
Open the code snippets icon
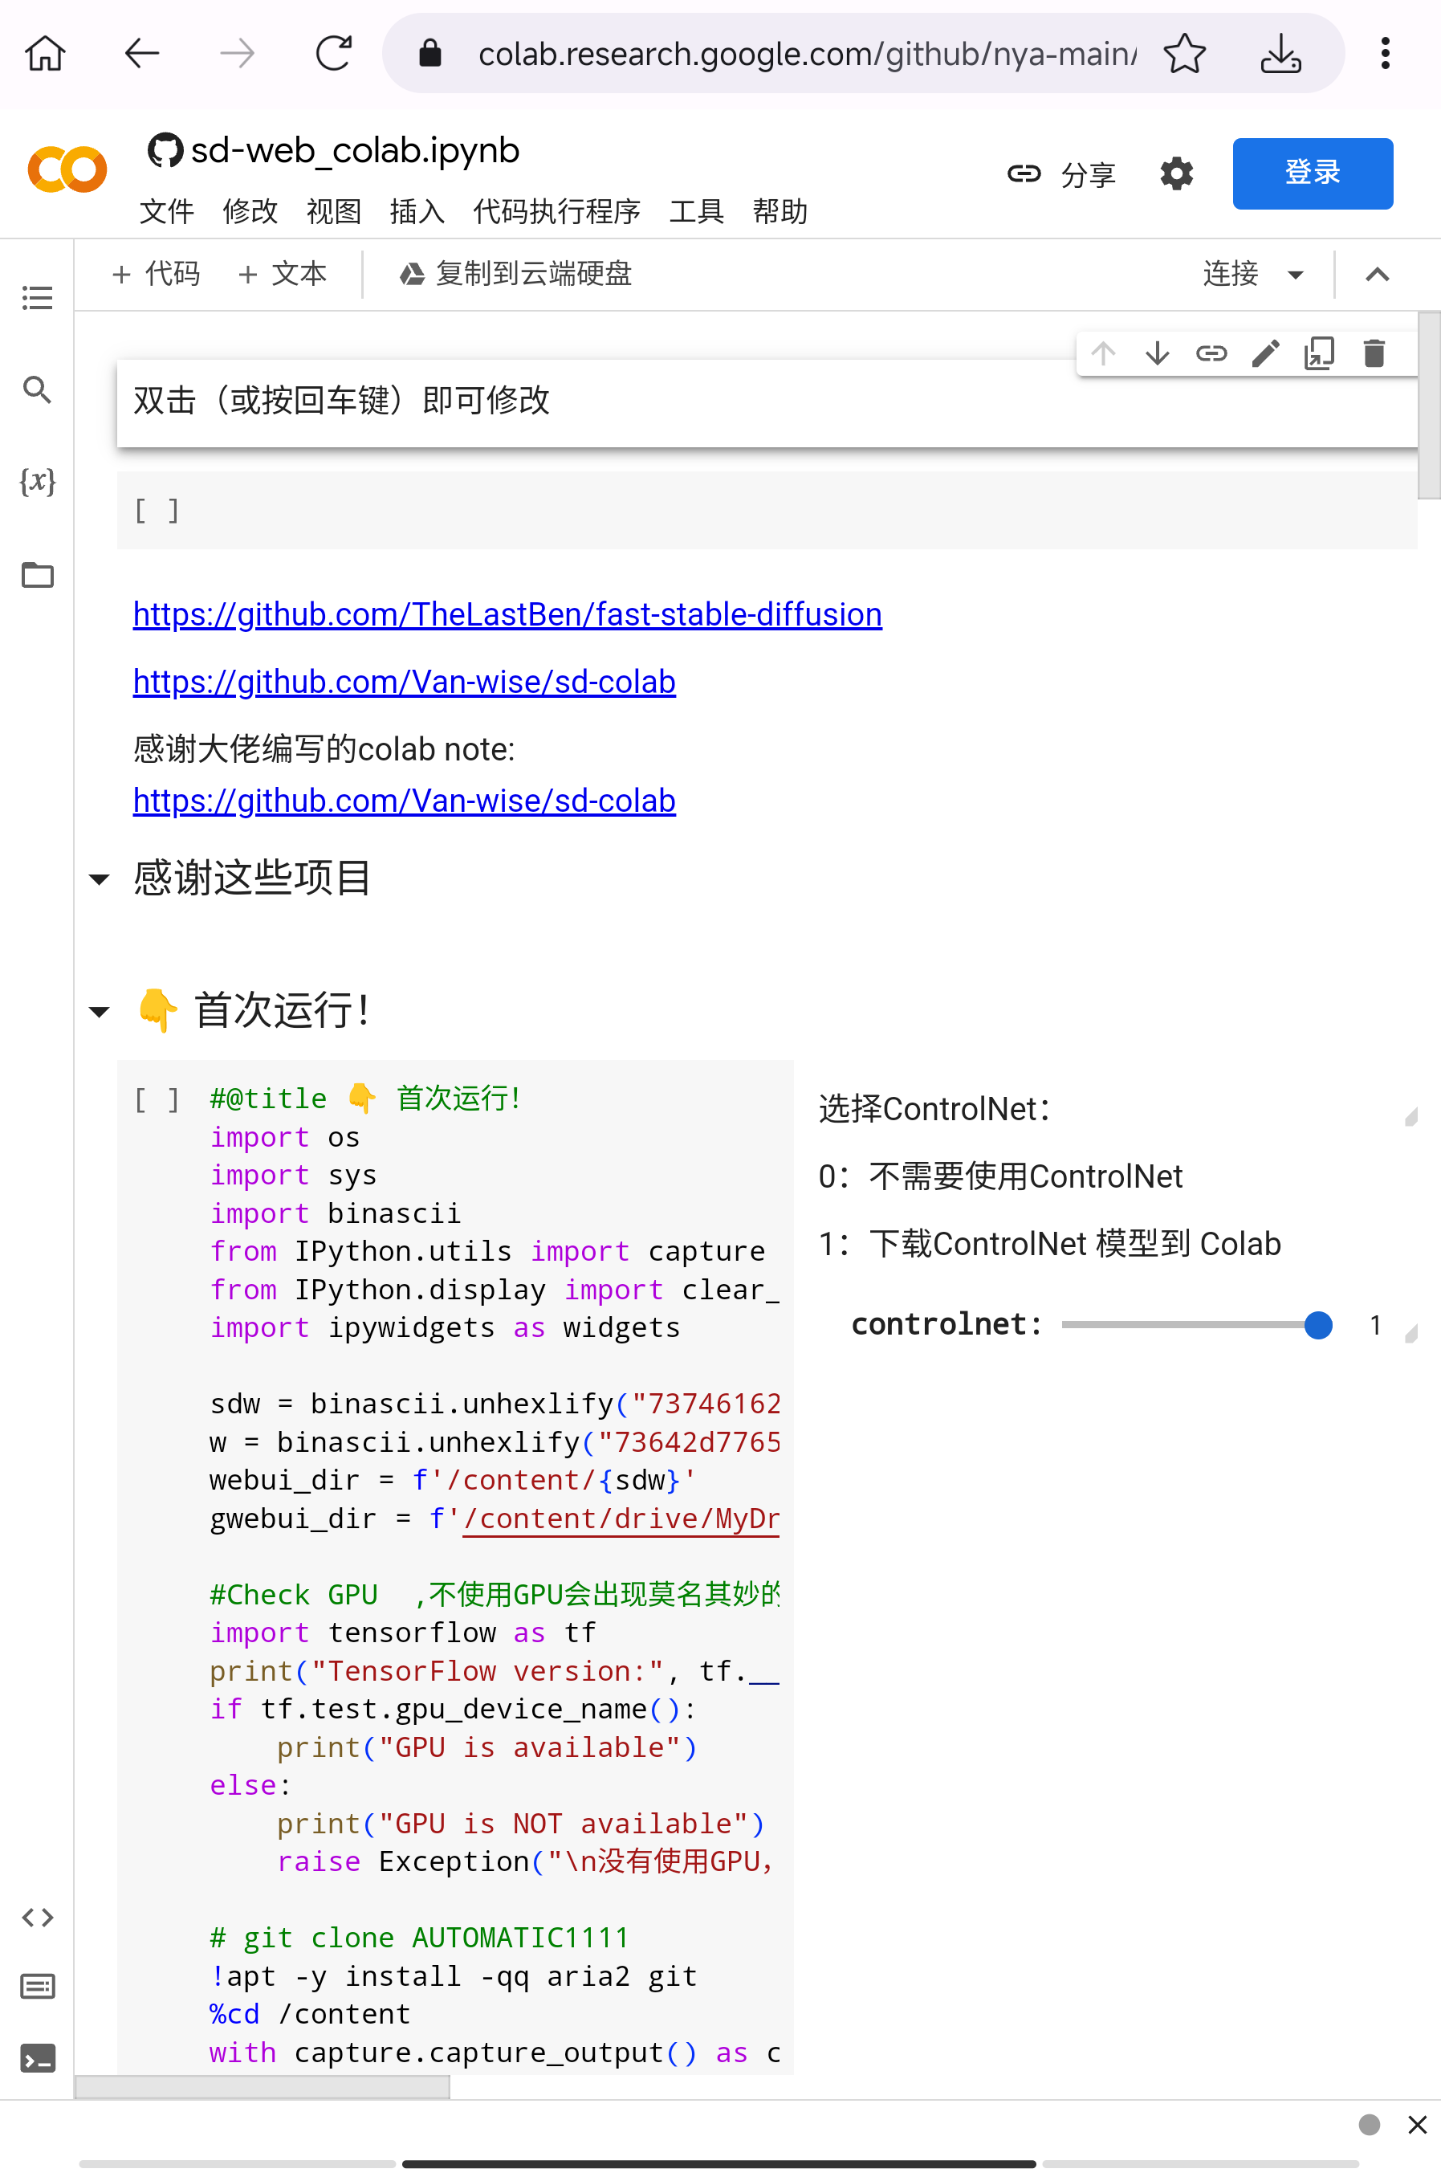pos(37,1916)
